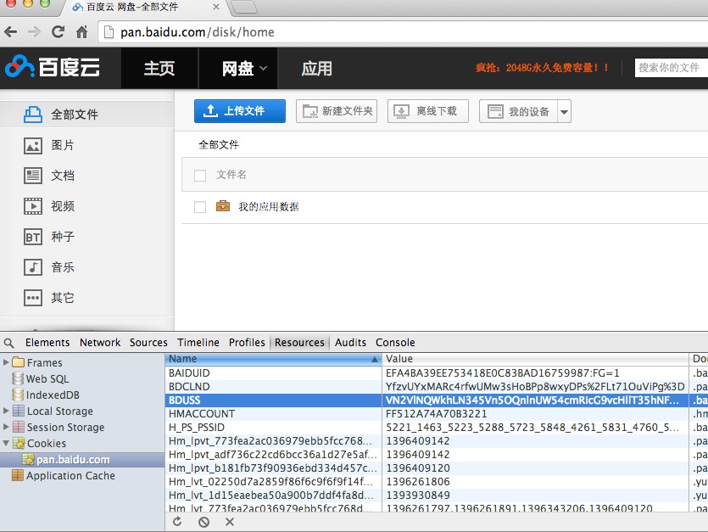Tick the select-all checkbox beside 文件名
Screen dimensions: 708x532
coord(200,176)
